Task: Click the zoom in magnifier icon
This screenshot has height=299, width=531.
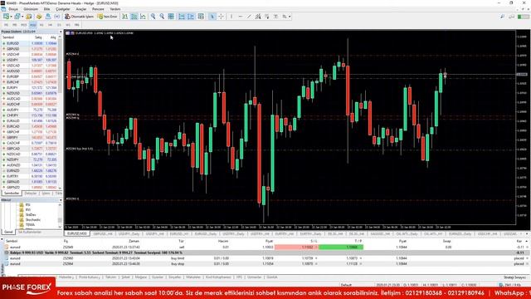Action: click(x=153, y=17)
